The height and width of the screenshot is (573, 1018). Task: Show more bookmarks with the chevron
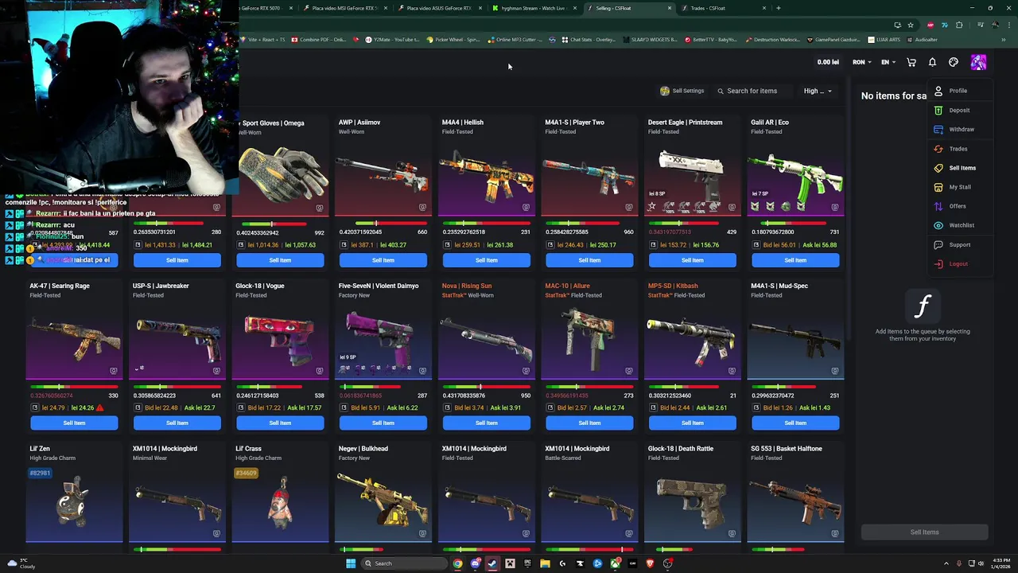point(1003,40)
